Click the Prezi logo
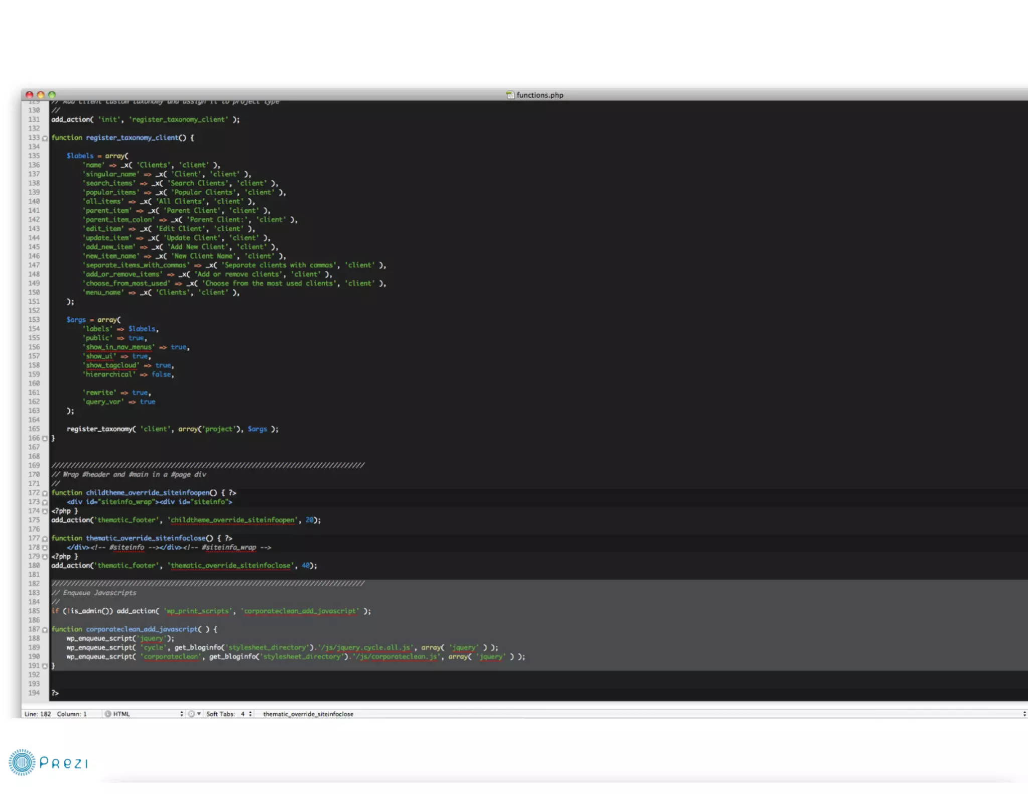1028x794 pixels. tap(48, 762)
